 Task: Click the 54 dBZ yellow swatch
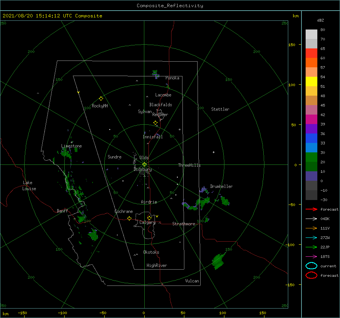click(311, 81)
